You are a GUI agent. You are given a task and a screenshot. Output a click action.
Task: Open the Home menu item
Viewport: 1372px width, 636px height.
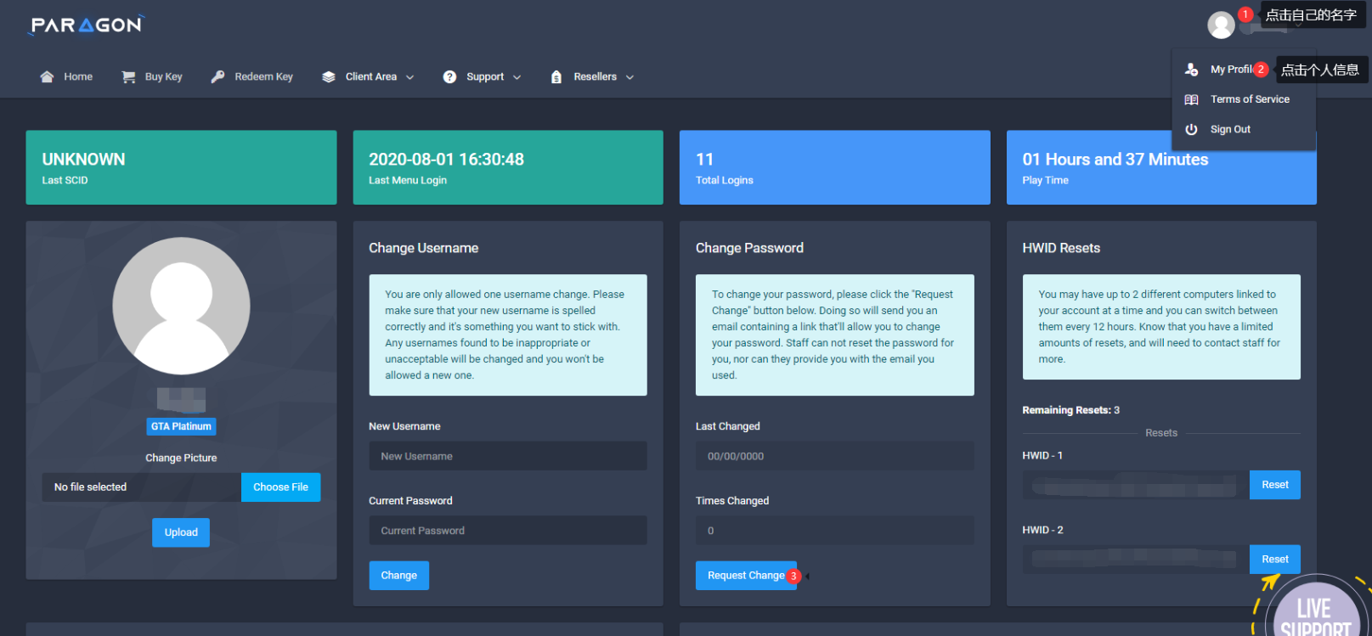tap(66, 76)
